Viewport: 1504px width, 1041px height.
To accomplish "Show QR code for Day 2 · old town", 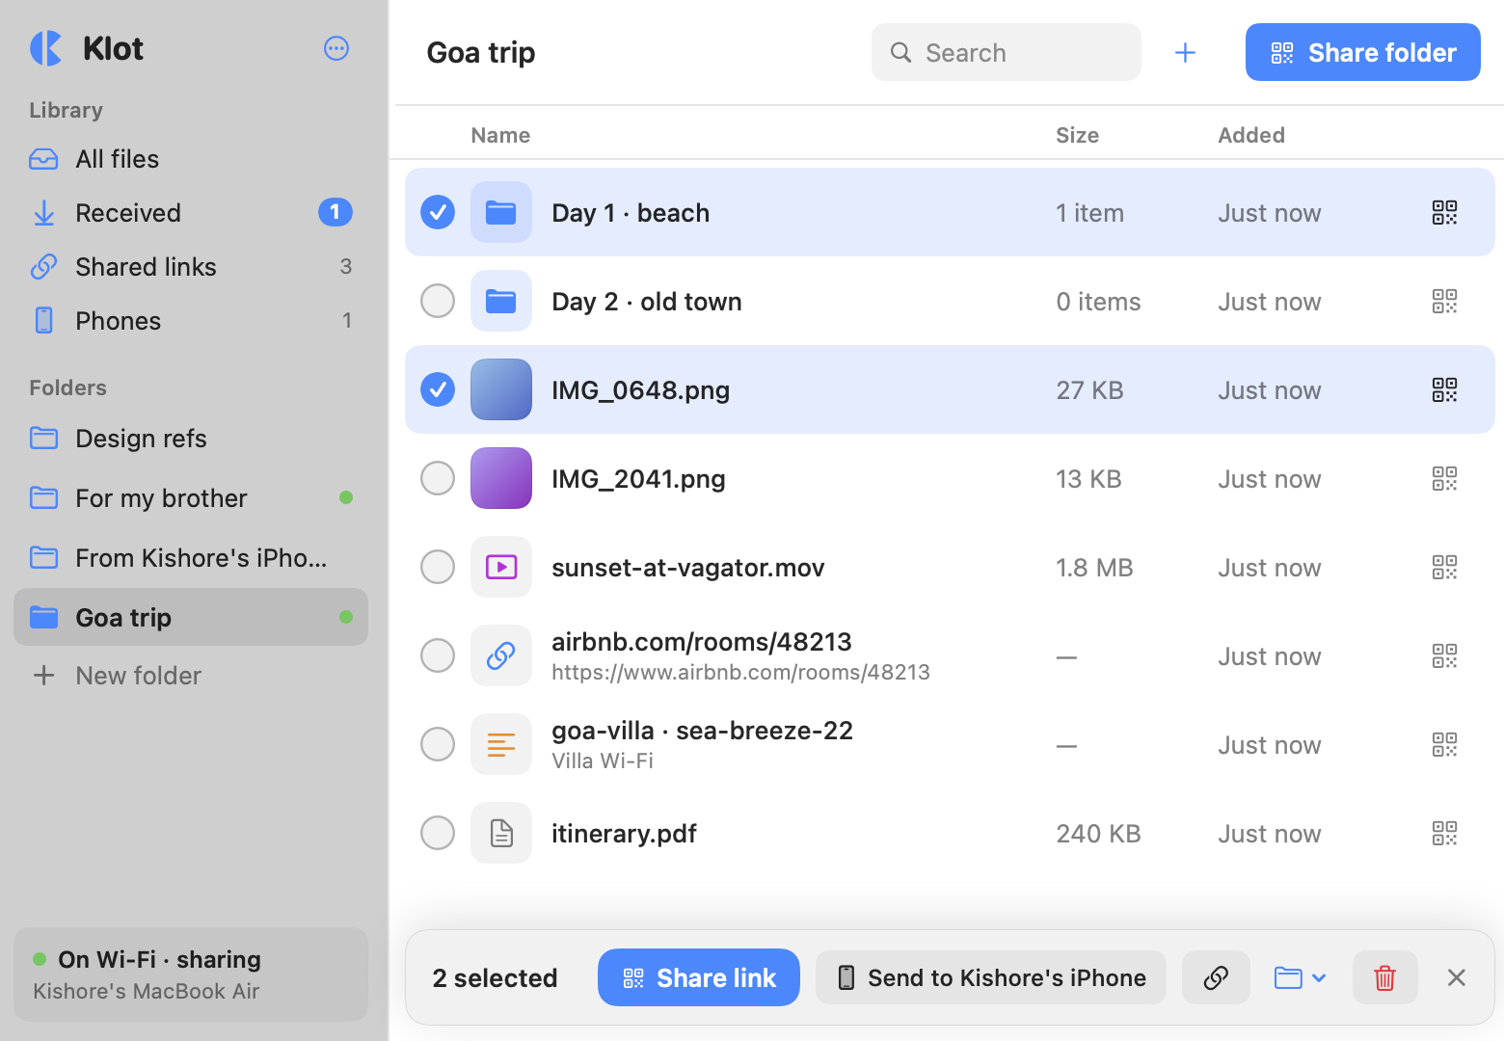I will click(1444, 301).
